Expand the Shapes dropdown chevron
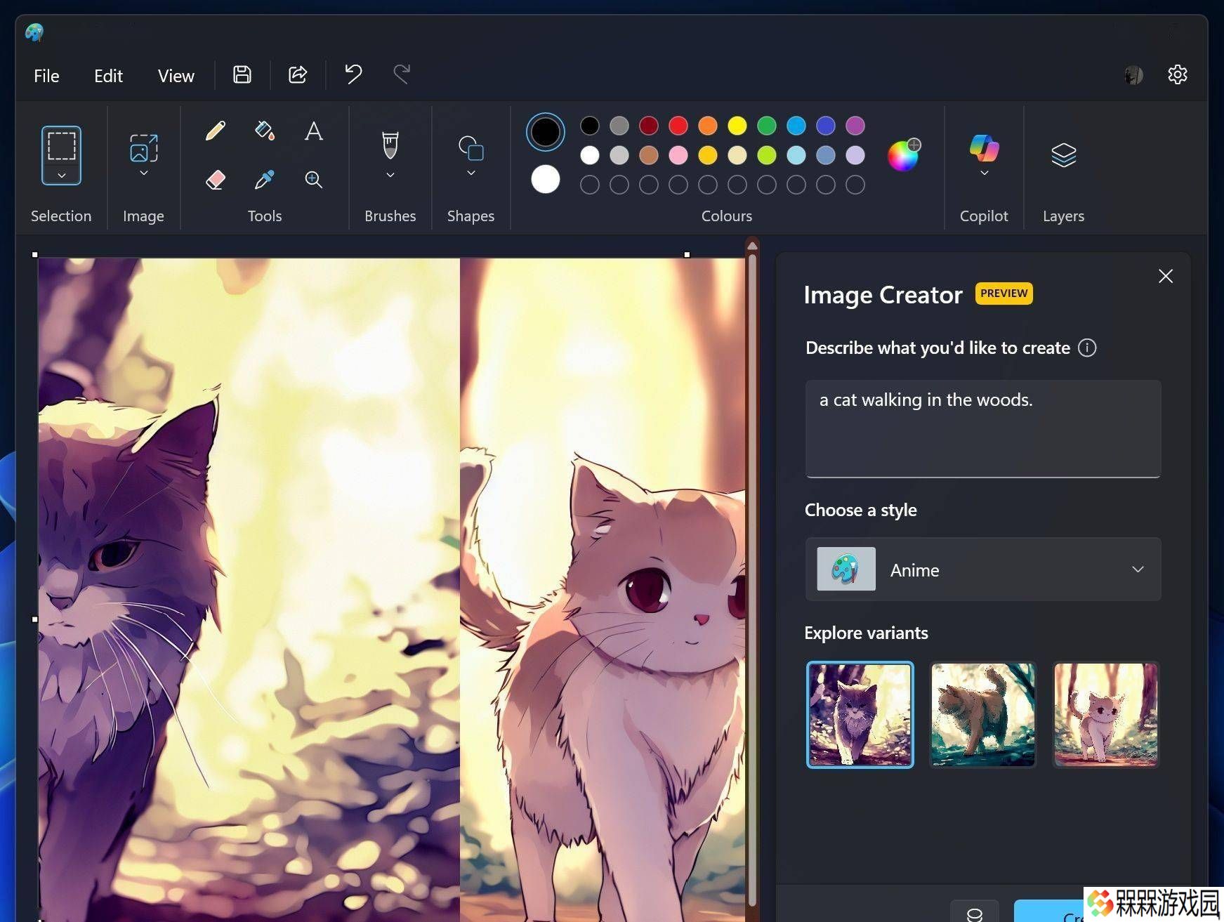Screen dimensions: 1224x922 [x=471, y=173]
